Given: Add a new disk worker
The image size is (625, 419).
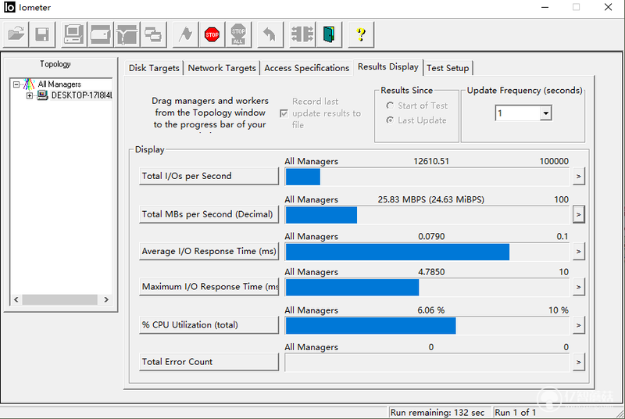Looking at the screenshot, I should click(x=101, y=34).
